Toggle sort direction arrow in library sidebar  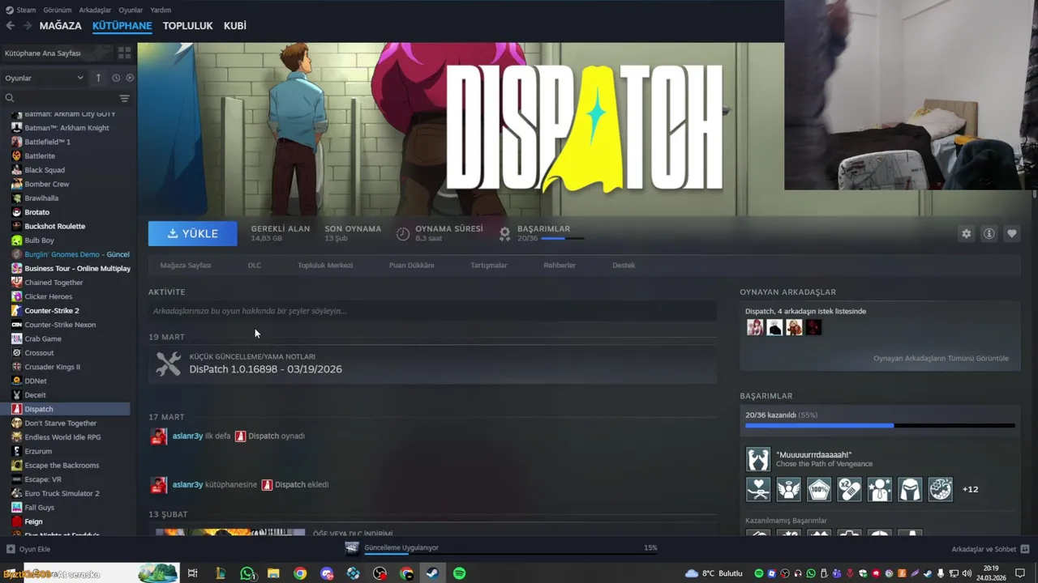[x=98, y=78]
